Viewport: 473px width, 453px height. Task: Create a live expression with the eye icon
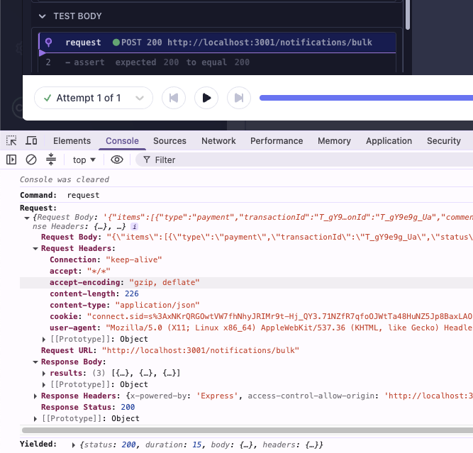pos(117,160)
